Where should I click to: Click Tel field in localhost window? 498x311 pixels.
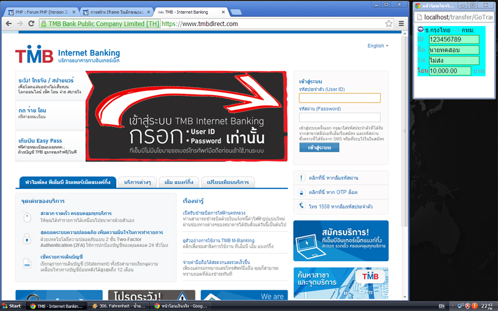coord(454,60)
